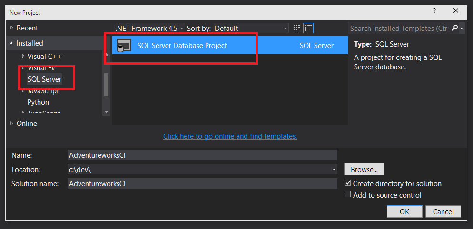The image size is (473, 229).
Task: Click the project Name text field
Action: [x=202, y=155]
